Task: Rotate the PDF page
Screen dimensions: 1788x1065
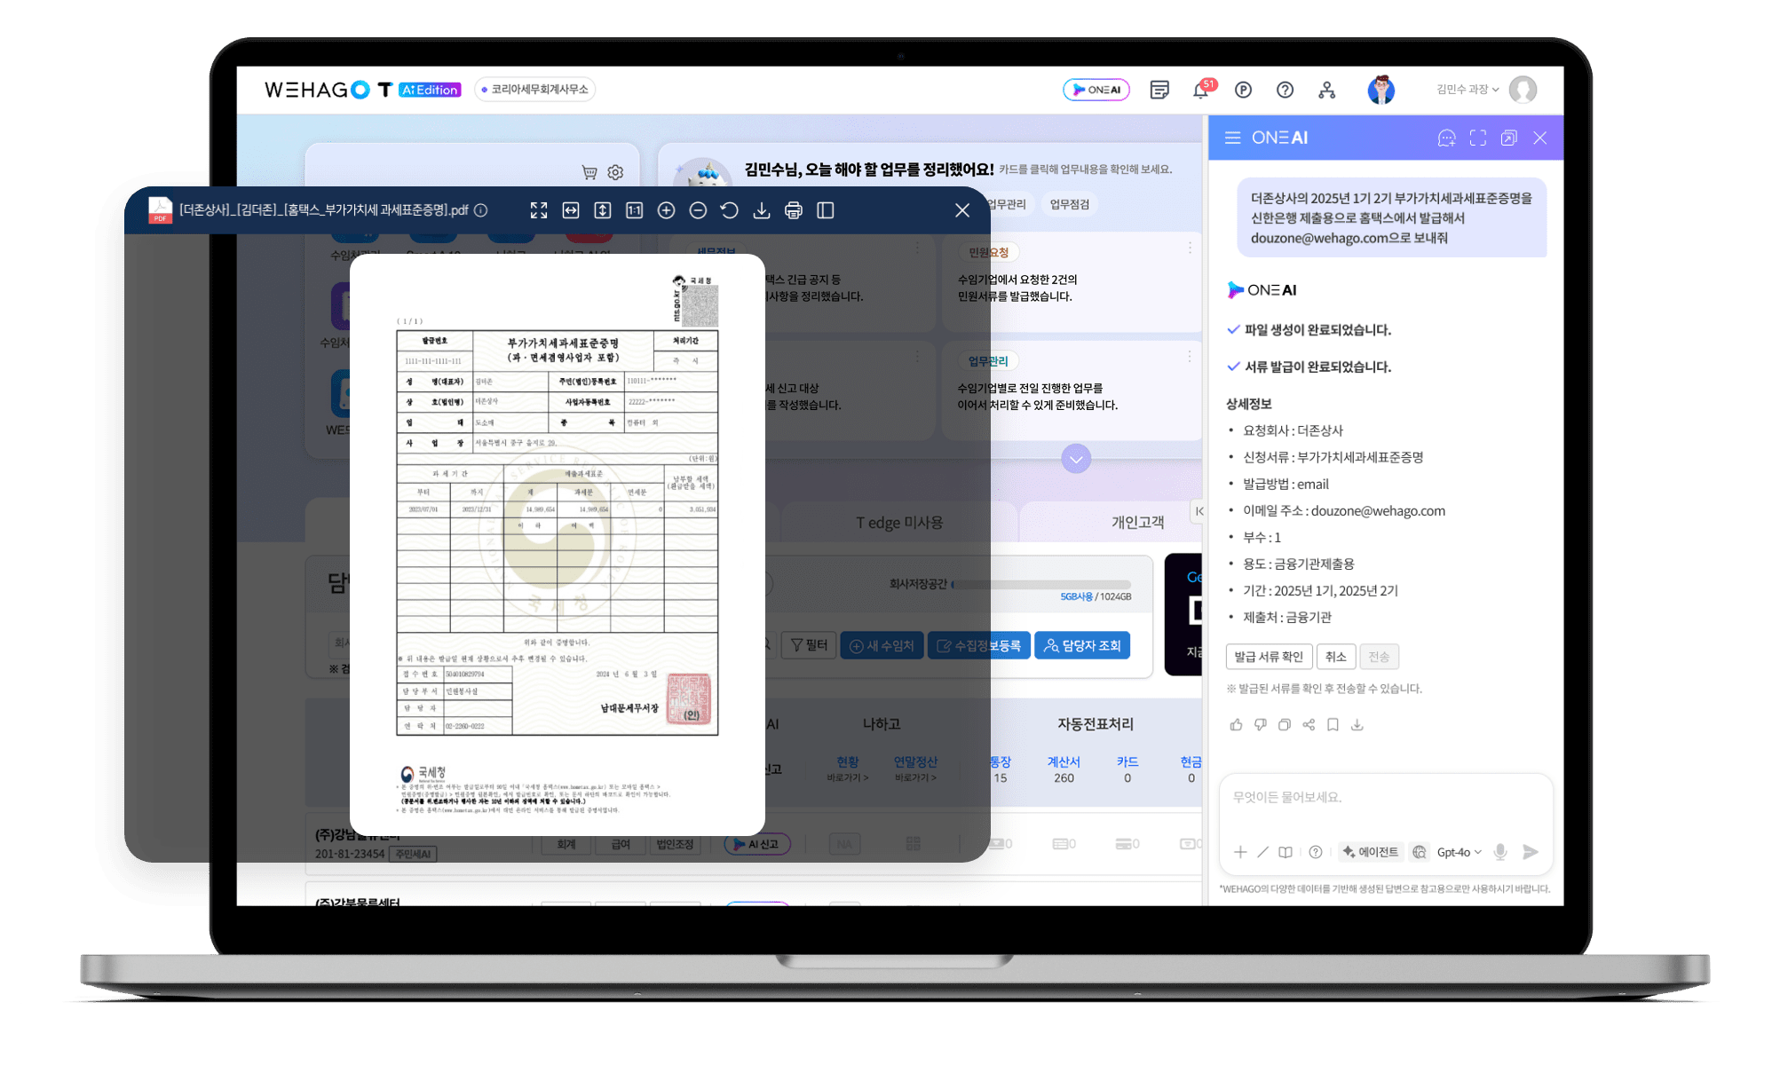Action: (x=729, y=210)
